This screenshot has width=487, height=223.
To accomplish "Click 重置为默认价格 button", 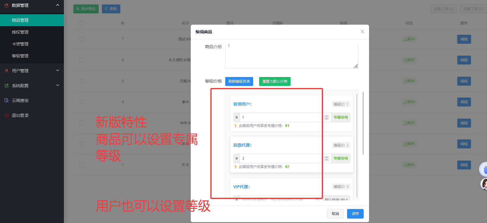I will pyautogui.click(x=275, y=81).
